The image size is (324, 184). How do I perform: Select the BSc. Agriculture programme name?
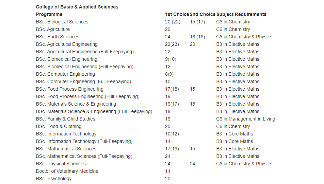click(x=53, y=29)
